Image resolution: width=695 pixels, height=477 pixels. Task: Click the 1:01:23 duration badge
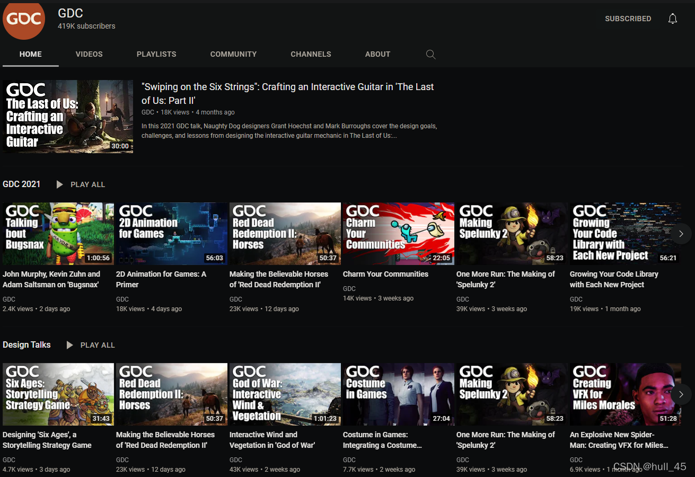tap(325, 419)
